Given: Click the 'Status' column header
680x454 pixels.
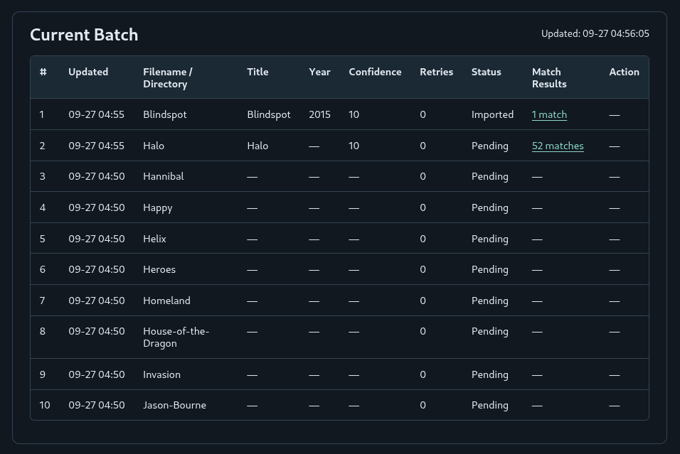Looking at the screenshot, I should point(486,72).
